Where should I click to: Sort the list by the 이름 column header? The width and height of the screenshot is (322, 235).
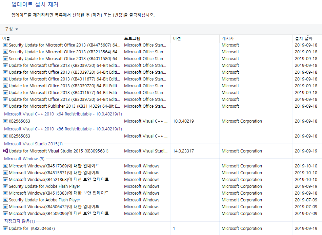click(x=6, y=38)
